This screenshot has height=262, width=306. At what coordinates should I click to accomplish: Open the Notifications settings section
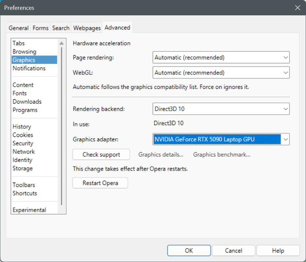(x=34, y=68)
